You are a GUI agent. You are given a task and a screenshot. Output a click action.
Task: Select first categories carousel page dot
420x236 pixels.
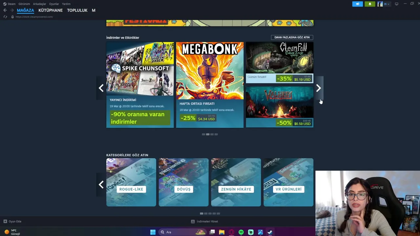pyautogui.click(x=201, y=213)
